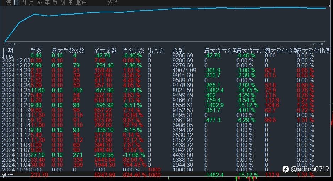This screenshot has height=181, width=333.
Task: Select the 2024.11.04 date row
Action: click(16, 165)
